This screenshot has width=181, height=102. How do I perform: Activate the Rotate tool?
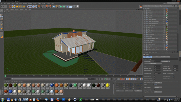[20, 7]
